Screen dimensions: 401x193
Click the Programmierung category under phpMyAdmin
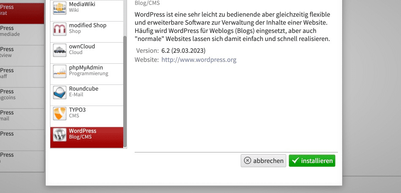tap(88, 73)
